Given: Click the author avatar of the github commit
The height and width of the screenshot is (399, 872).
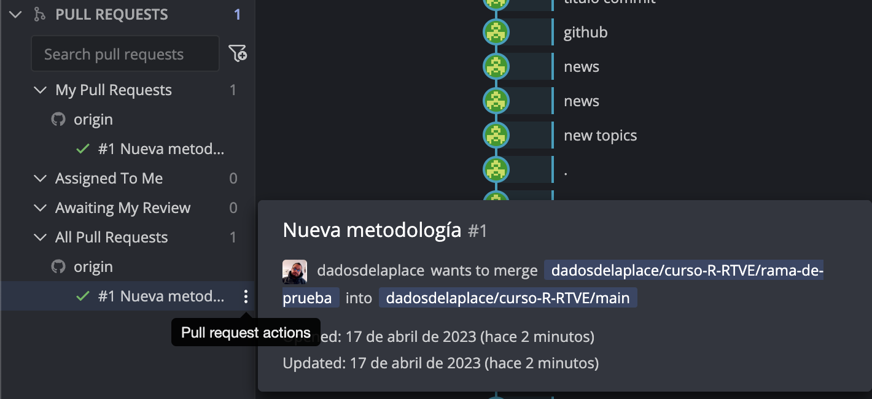Looking at the screenshot, I should [x=496, y=33].
